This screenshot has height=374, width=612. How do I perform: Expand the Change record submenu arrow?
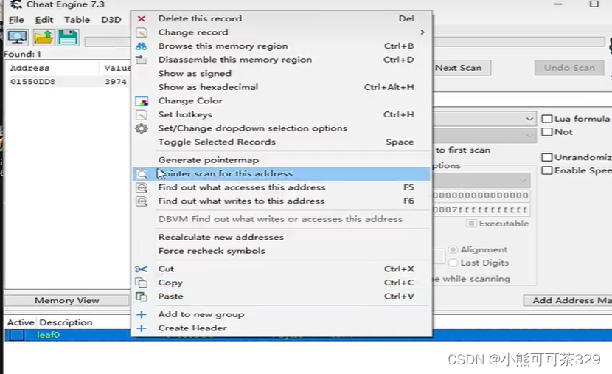(x=423, y=32)
